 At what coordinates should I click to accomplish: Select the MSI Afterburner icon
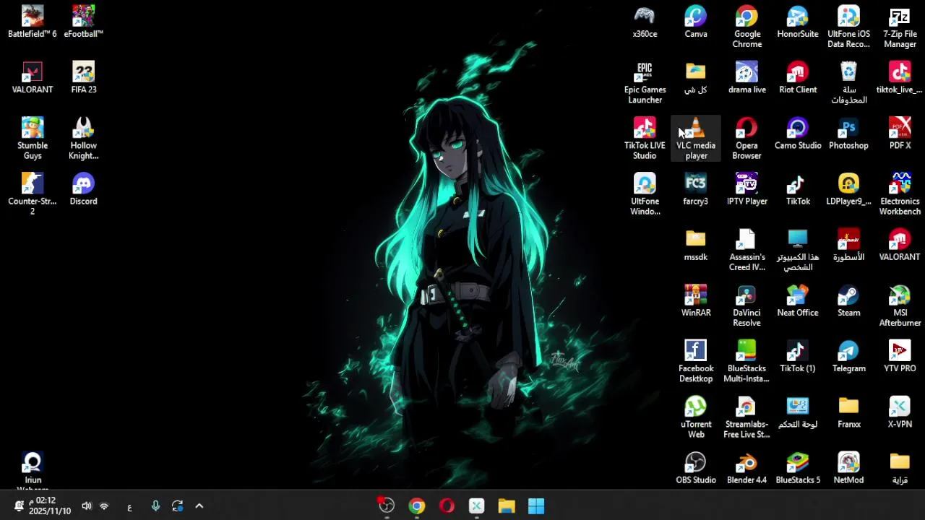coord(900,305)
